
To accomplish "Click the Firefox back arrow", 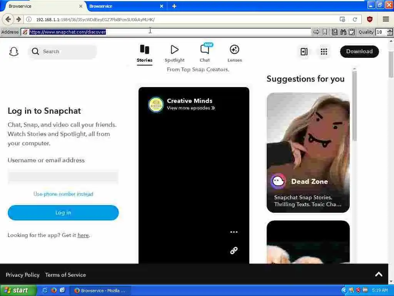I will (8, 19).
